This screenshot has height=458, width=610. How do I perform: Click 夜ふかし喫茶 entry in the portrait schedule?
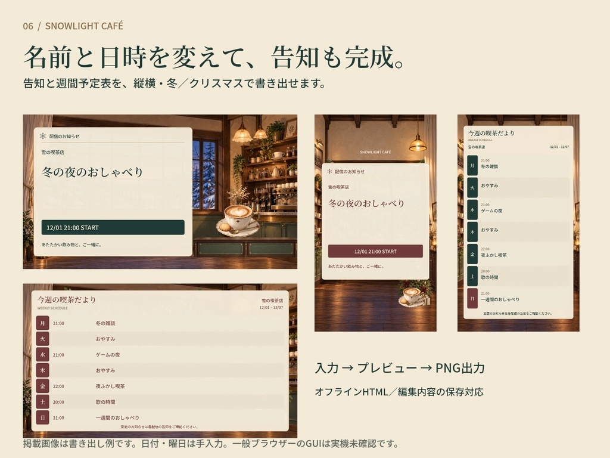494,255
